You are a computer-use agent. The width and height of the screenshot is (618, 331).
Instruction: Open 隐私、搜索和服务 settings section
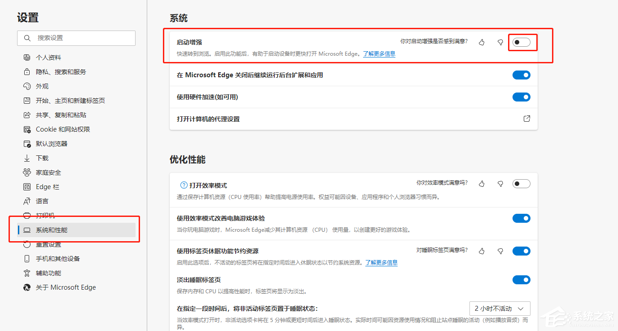(61, 72)
